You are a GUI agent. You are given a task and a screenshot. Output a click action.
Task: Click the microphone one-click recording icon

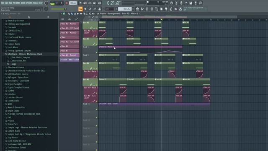click(181, 3)
